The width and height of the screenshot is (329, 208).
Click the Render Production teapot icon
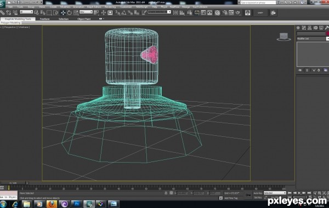238,13
